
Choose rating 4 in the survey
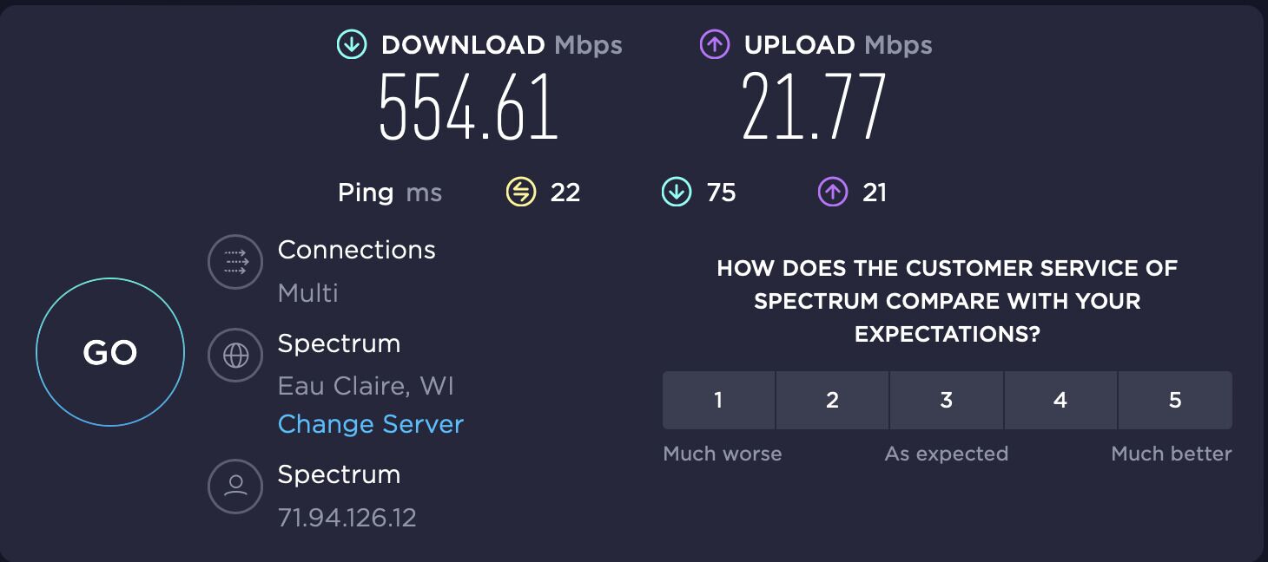point(1060,400)
